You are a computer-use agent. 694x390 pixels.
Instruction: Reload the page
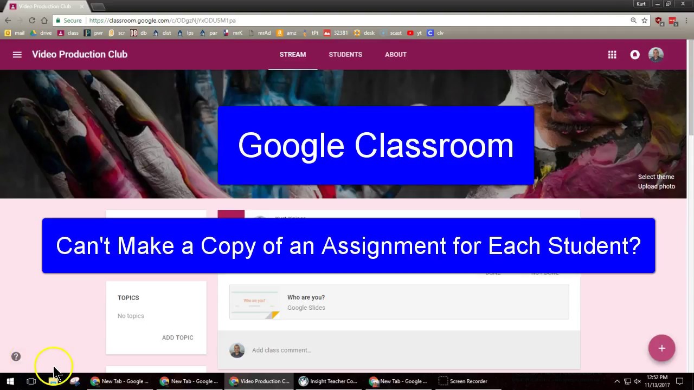(32, 20)
